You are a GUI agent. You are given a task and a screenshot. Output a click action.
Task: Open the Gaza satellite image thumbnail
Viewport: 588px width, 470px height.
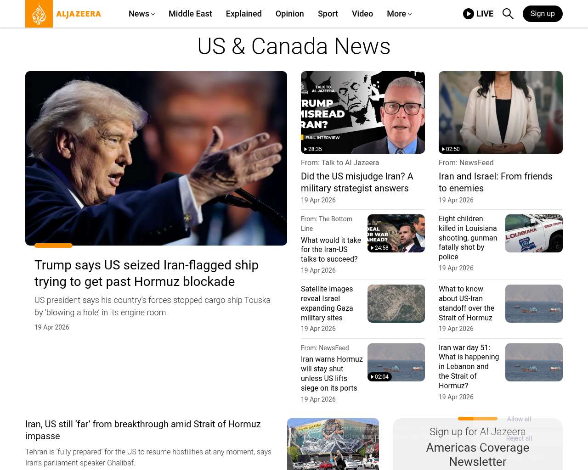click(396, 303)
